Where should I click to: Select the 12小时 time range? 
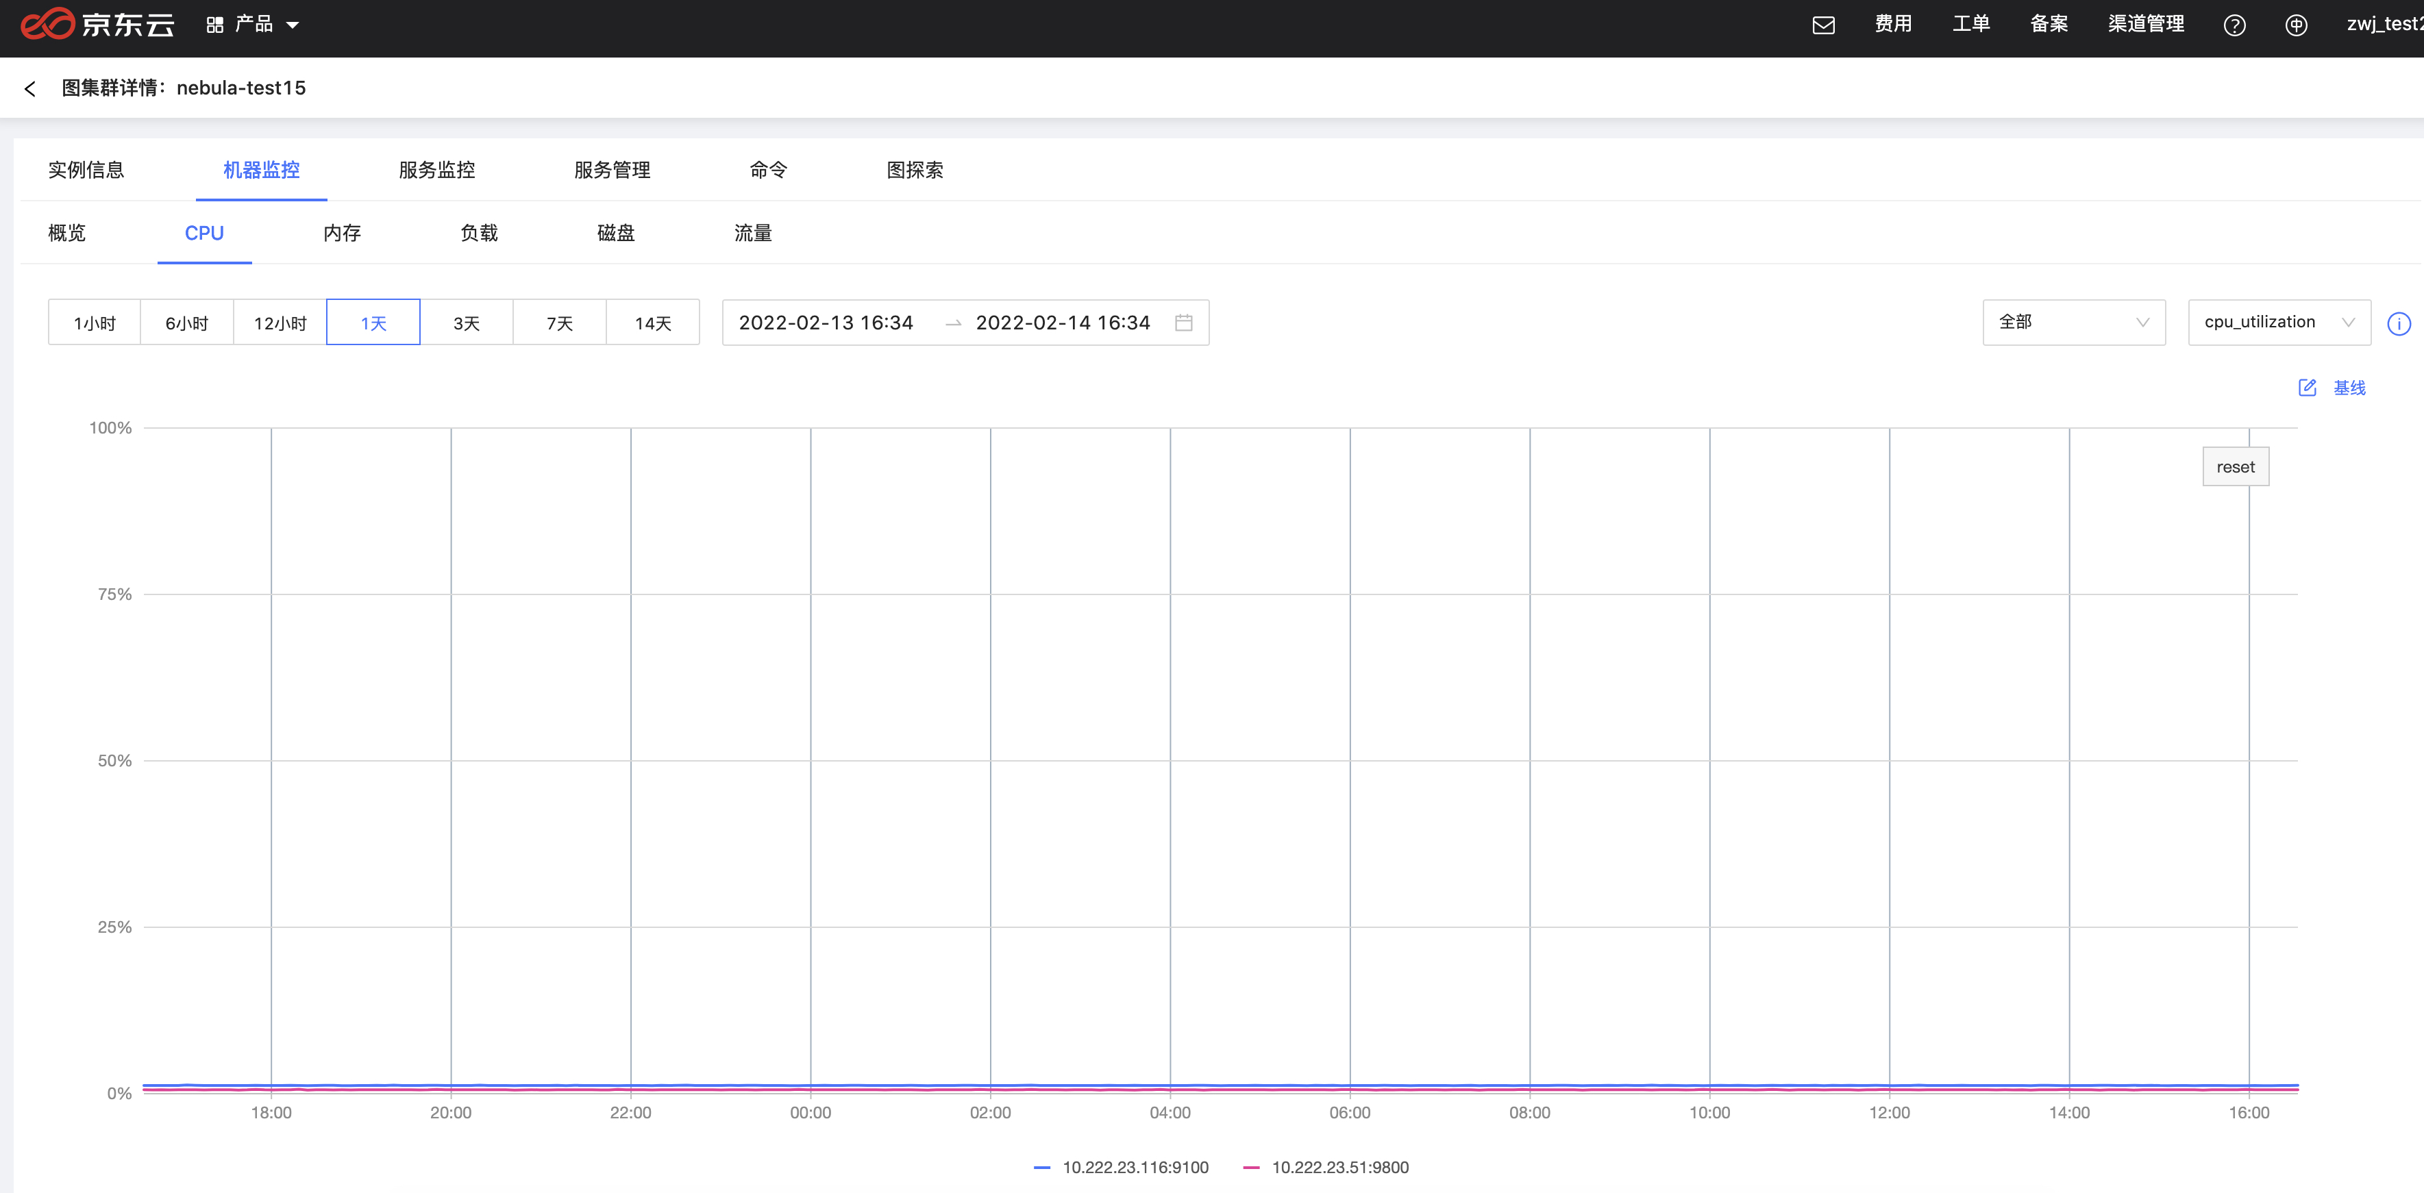point(280,323)
